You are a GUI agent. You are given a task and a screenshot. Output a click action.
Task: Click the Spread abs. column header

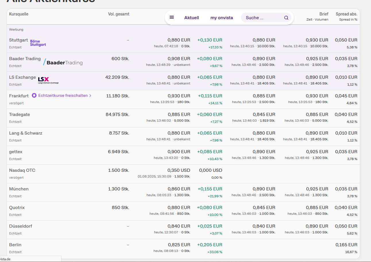click(346, 14)
